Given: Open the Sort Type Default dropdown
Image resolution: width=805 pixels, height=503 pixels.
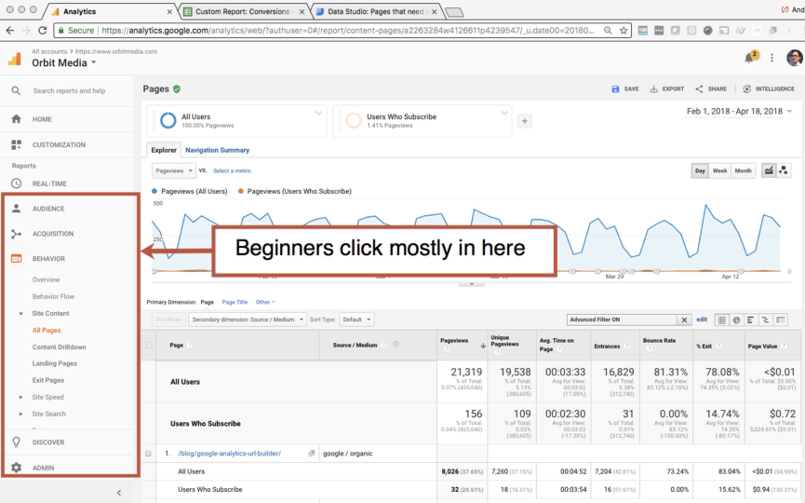Looking at the screenshot, I should point(356,319).
